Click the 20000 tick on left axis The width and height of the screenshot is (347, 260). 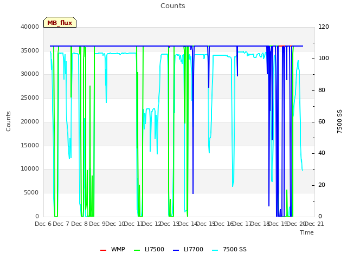point(30,121)
